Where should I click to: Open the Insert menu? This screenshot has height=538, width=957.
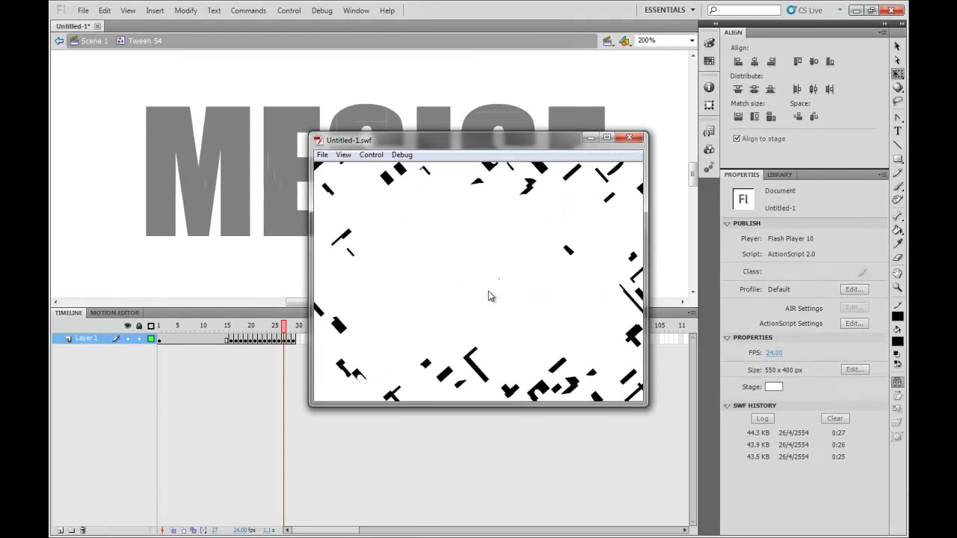pos(155,10)
